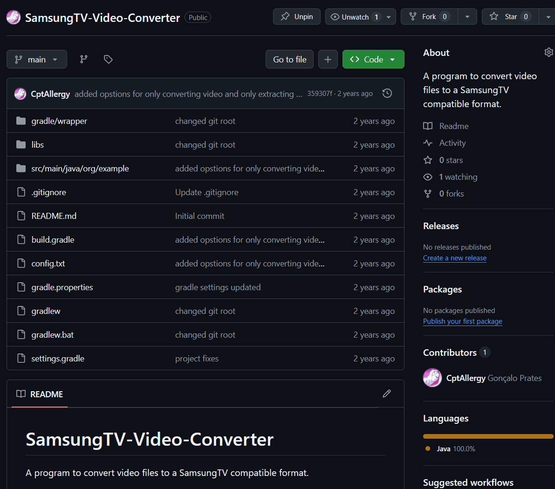Open the latest commit message link

188,94
